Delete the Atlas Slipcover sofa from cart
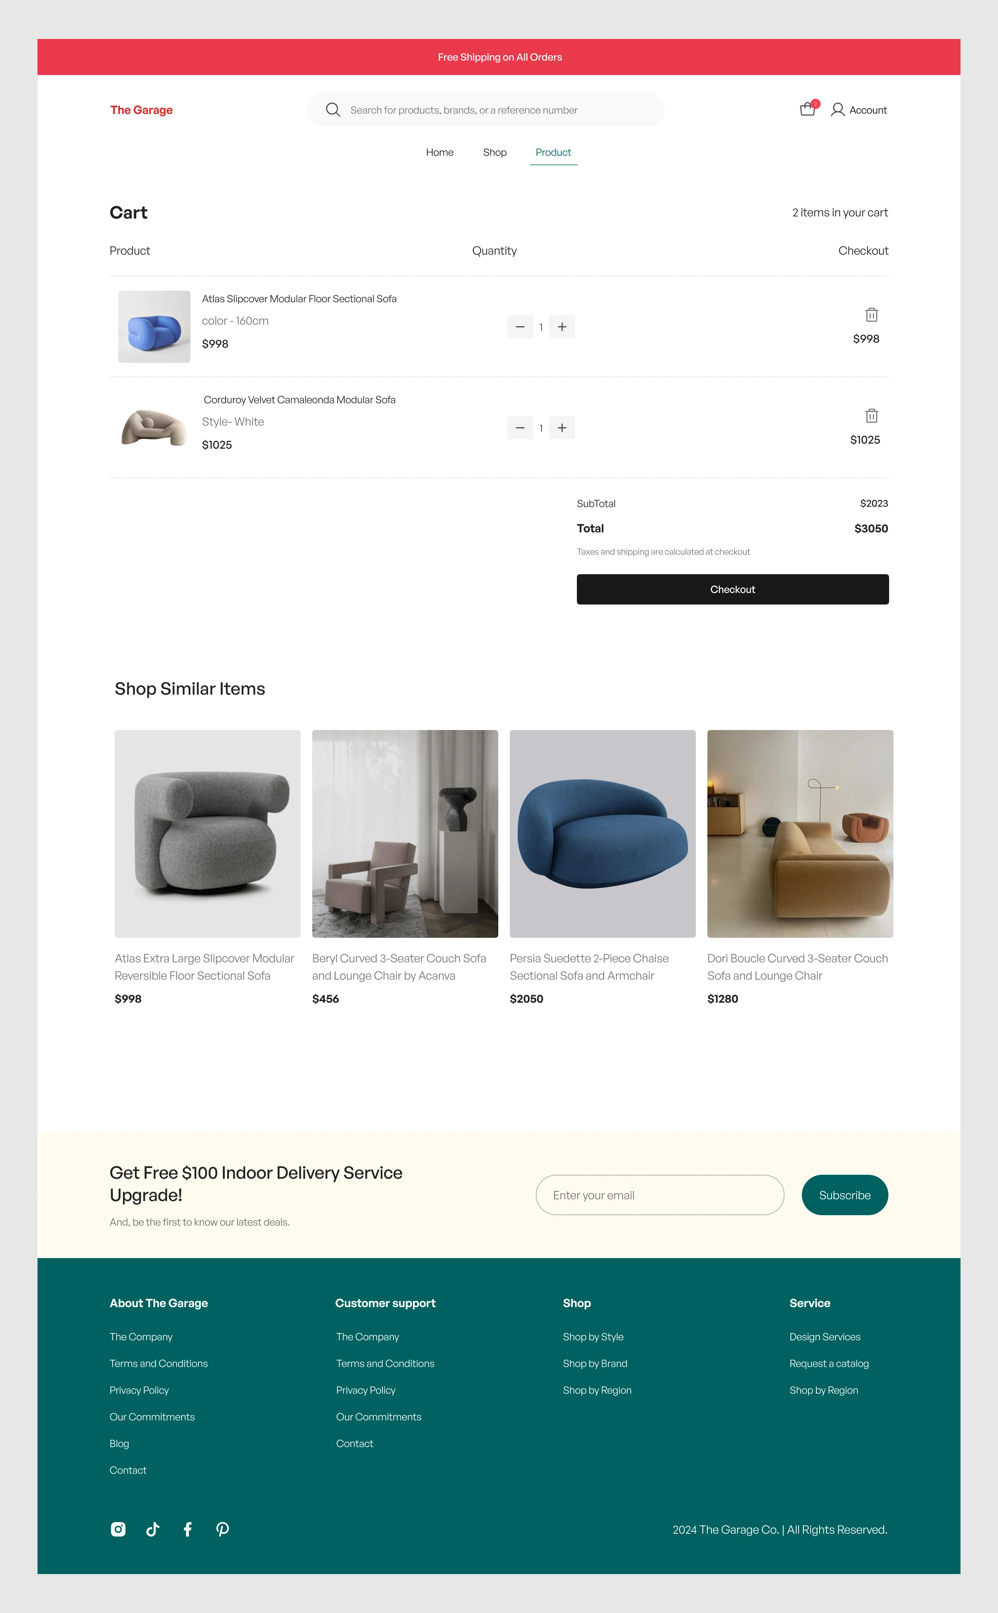This screenshot has height=1613, width=998. 871,315
